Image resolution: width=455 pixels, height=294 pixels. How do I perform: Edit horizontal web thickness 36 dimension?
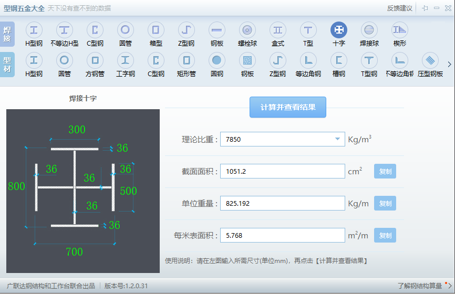[x=89, y=178]
